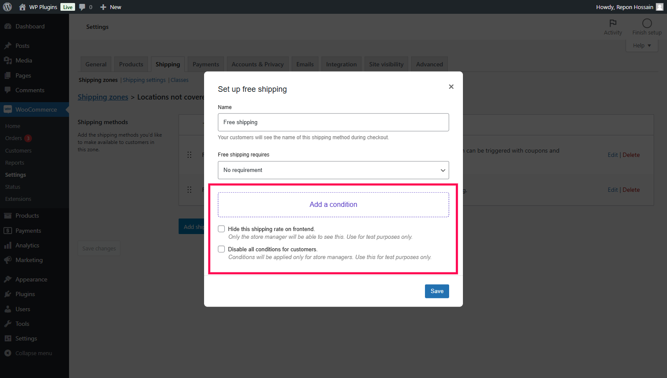
Task: Close the free shipping dialog
Action: click(451, 87)
